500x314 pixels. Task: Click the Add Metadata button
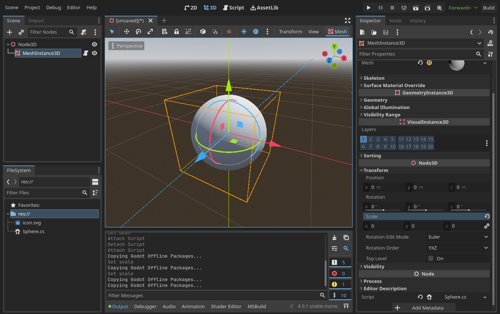click(423, 308)
